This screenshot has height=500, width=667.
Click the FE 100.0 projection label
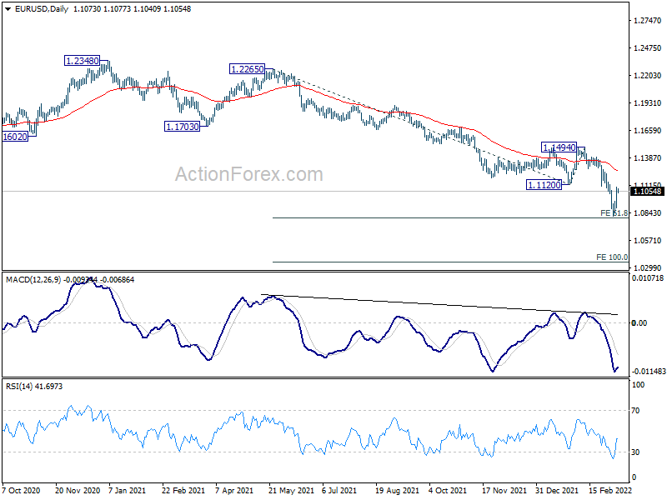click(612, 257)
